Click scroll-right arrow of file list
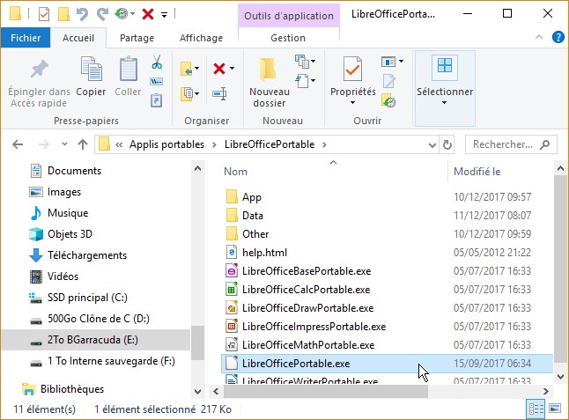Screen dimensions: 569x420 tap(546, 391)
